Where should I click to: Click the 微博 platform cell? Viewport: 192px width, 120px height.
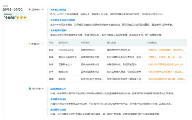51,79
